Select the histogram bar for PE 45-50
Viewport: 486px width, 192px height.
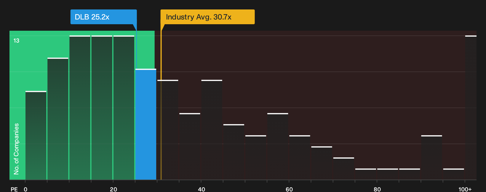[x=234, y=152]
